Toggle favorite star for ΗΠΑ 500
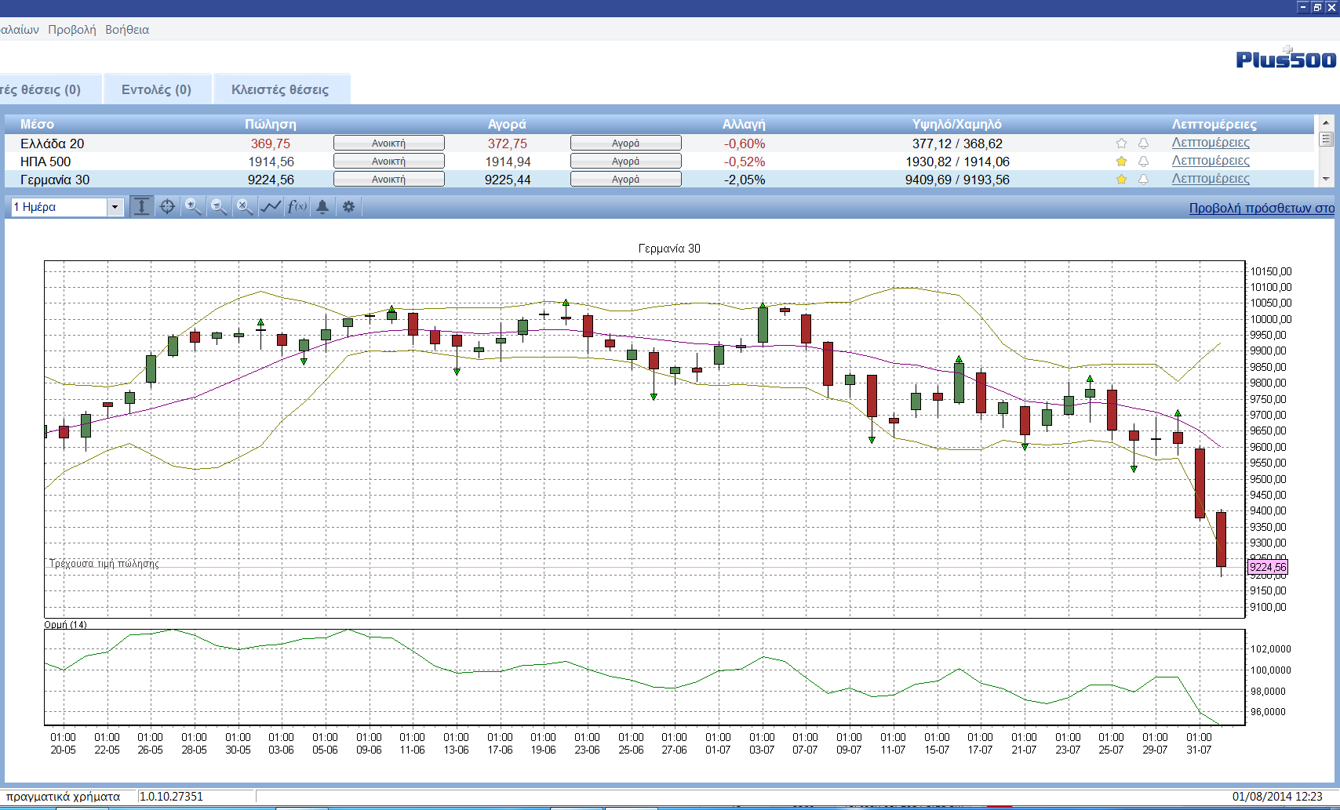Viewport: 1340px width, 810px height. (1121, 162)
